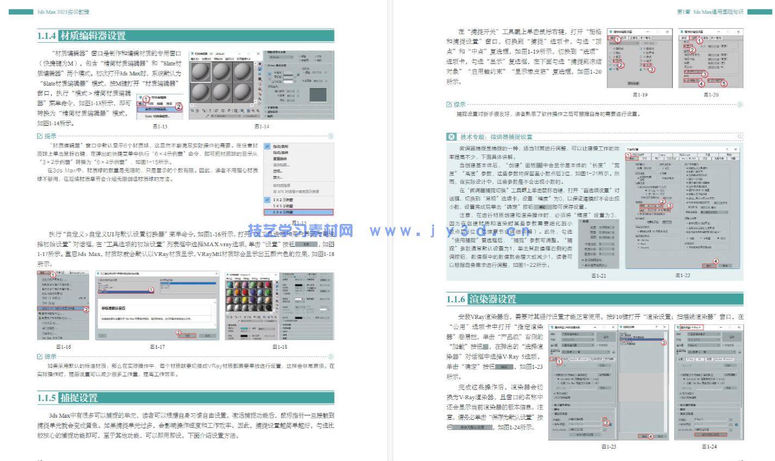This screenshot has width=775, height=461.
Task: Toggle the 拖动/复制 option in the context menu
Action: (280, 146)
